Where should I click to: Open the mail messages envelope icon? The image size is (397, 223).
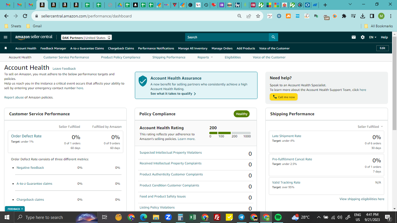click(354, 37)
